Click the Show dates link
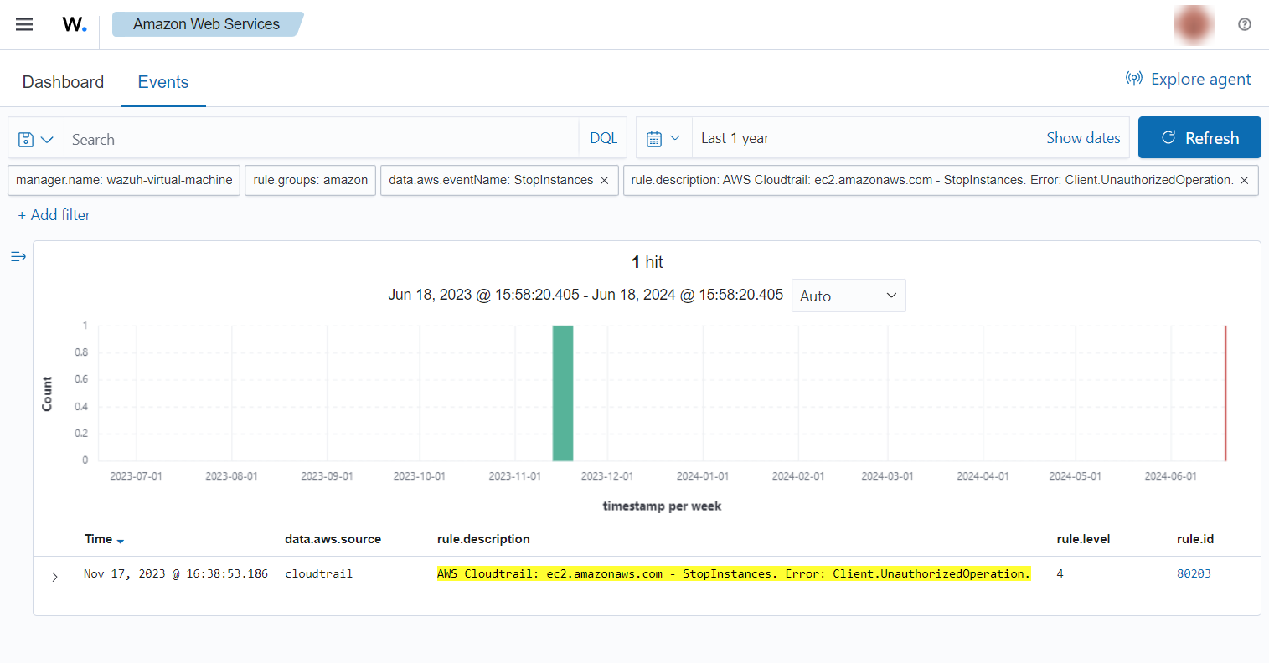The height and width of the screenshot is (663, 1269). [x=1082, y=138]
